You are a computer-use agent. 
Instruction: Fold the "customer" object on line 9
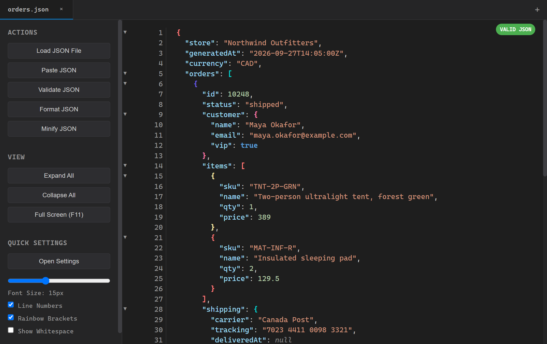click(x=125, y=114)
